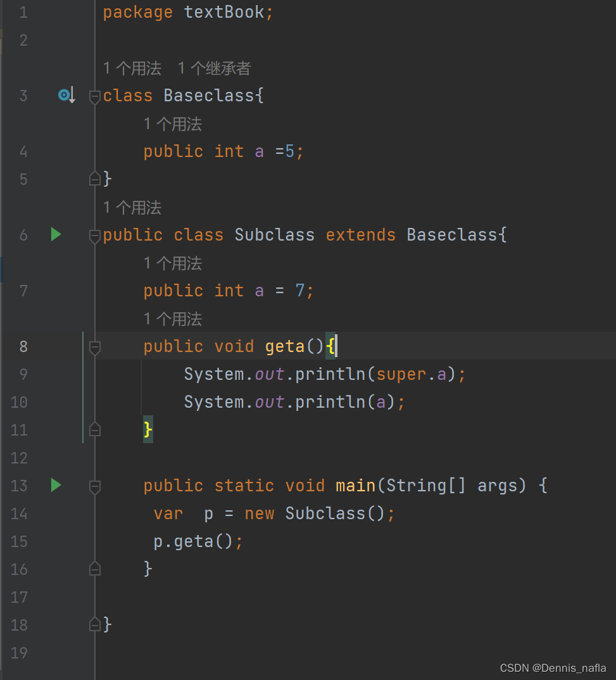Click the 'extends' keyword on line 6

(361, 235)
